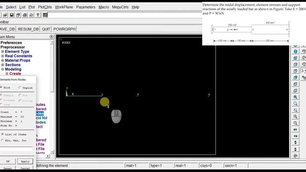
Task: Set the Right View cube icon
Action: [x=295, y=64]
